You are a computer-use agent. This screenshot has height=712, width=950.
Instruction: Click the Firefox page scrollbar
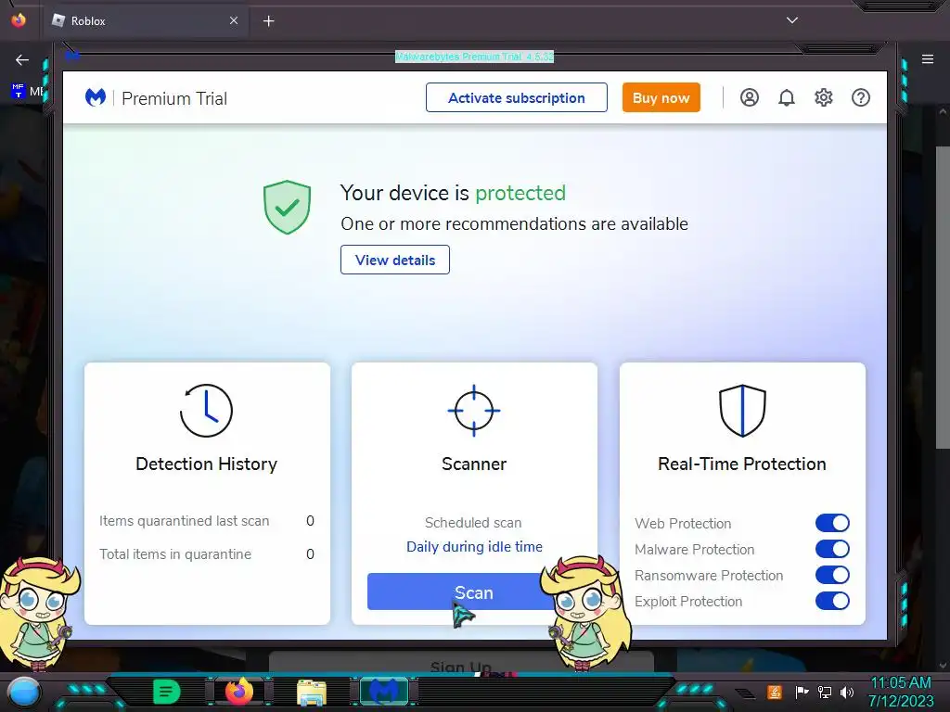(x=943, y=297)
